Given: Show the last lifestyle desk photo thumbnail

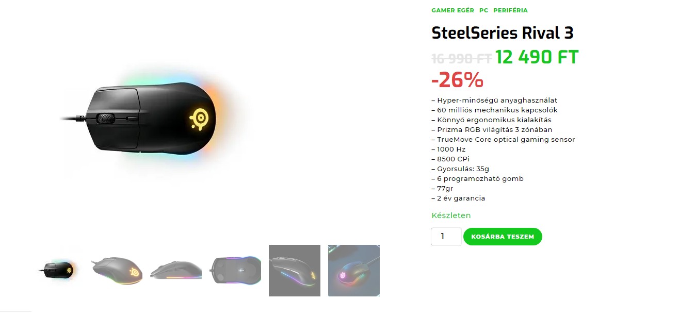Looking at the screenshot, I should 354,271.
